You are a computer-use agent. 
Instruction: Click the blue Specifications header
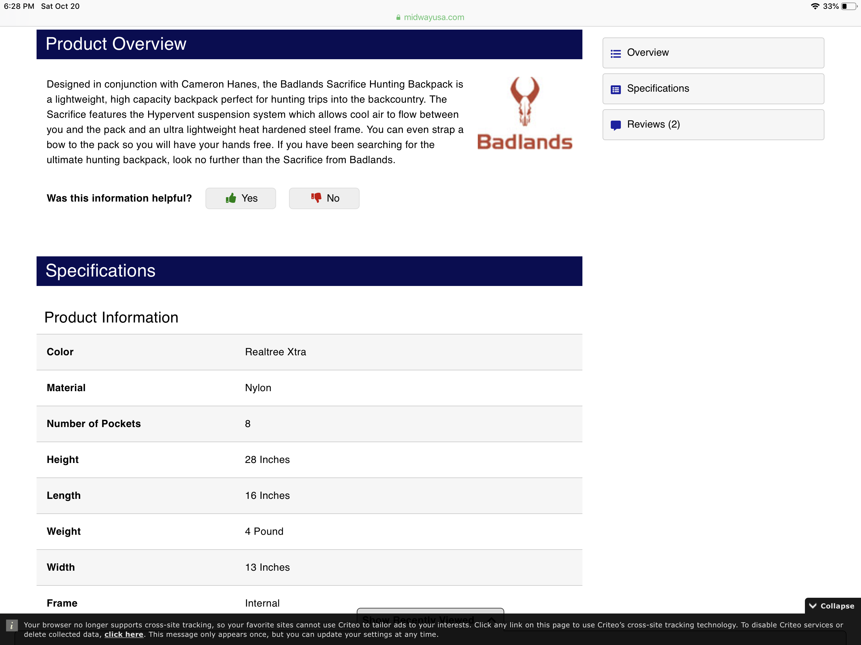[309, 271]
